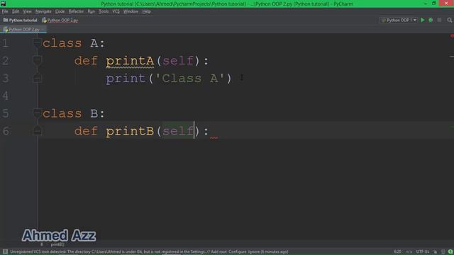Open the Python OOP 1 run configuration dropdown
Screen dimensions: 454x255
pyautogui.click(x=399, y=20)
